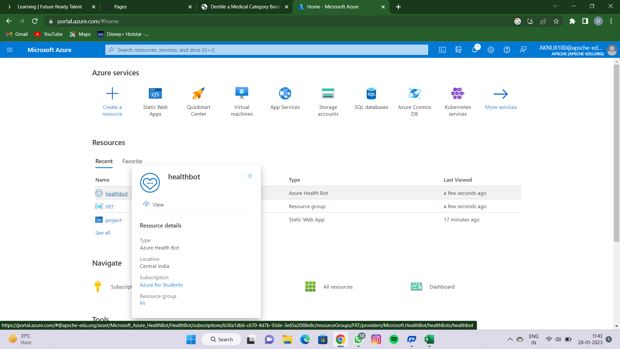620x349 pixels.
Task: Open frt resource group link
Action: 142,303
